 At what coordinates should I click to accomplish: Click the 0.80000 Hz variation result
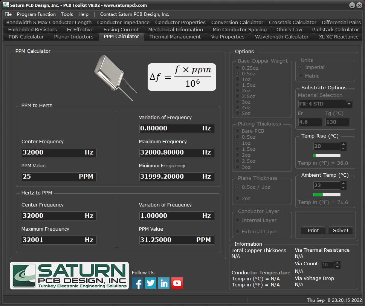click(177, 128)
